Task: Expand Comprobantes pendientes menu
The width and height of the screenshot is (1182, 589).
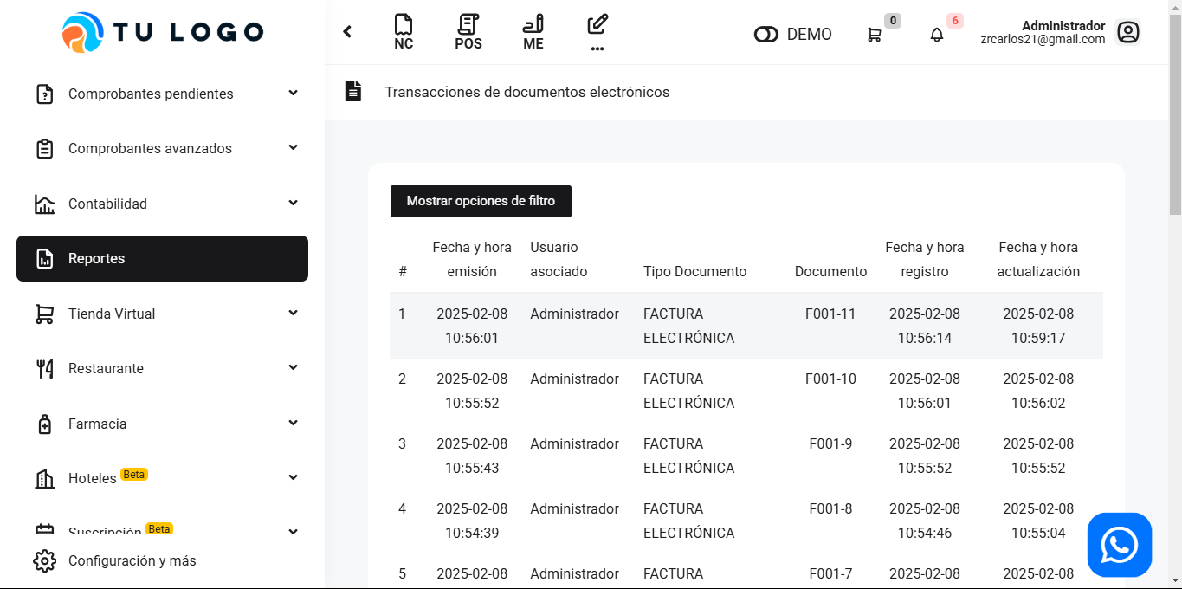Action: coord(293,94)
